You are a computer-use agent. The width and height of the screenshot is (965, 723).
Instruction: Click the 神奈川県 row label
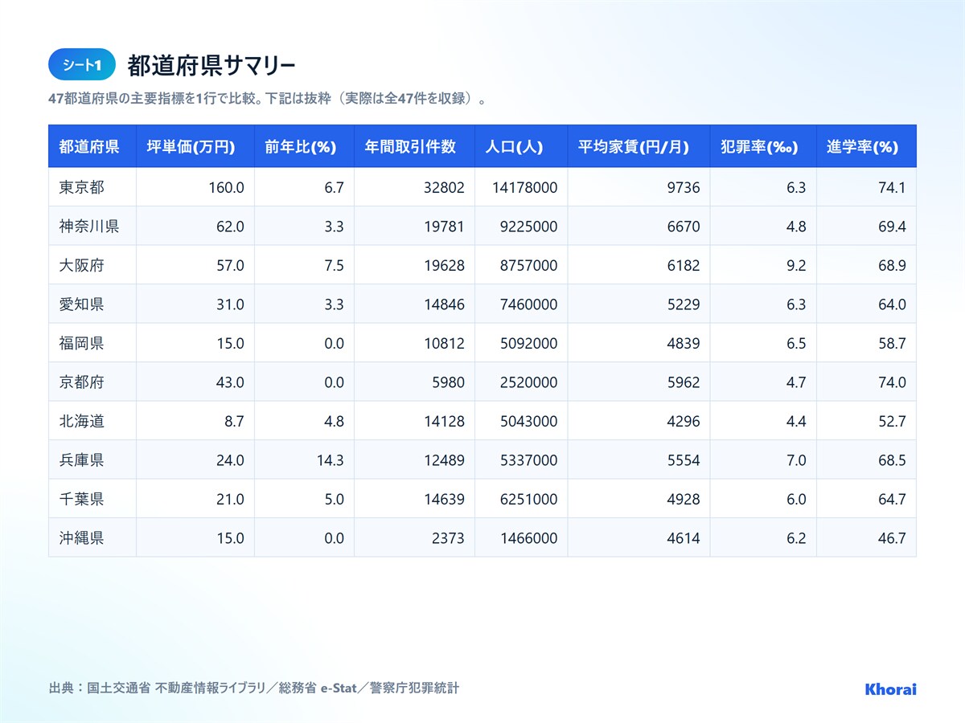coord(89,227)
